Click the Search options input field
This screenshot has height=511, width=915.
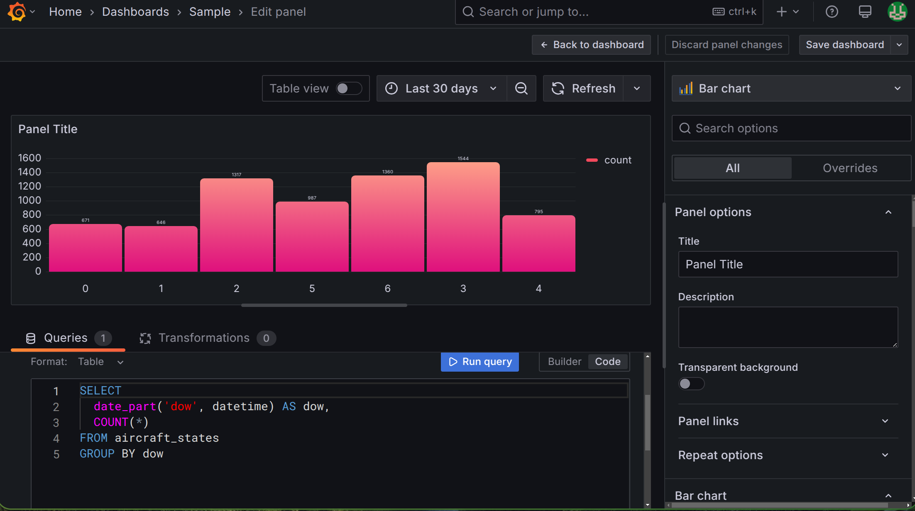tap(797, 129)
